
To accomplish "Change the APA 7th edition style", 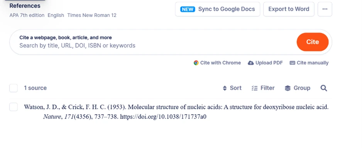I will (27, 15).
